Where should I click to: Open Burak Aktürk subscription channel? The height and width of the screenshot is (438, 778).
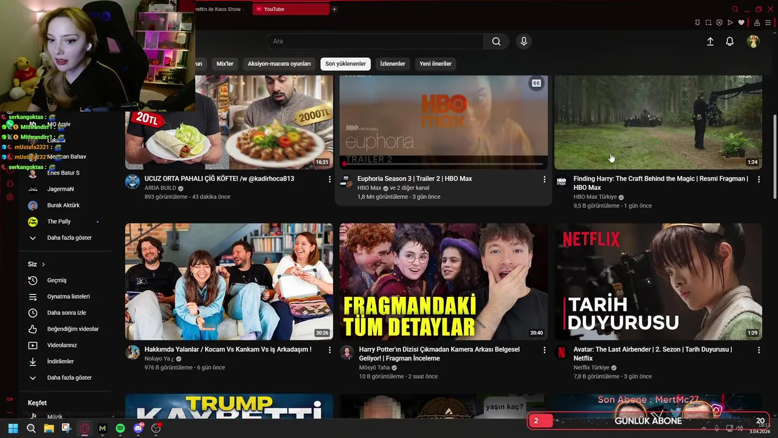tap(63, 206)
